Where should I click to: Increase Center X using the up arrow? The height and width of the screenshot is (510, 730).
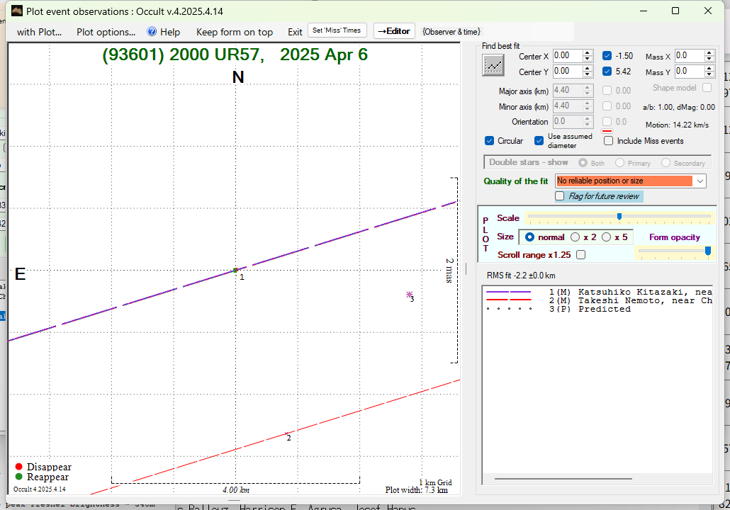point(588,52)
